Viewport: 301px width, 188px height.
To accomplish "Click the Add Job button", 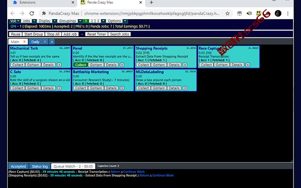I will [x=70, y=34].
